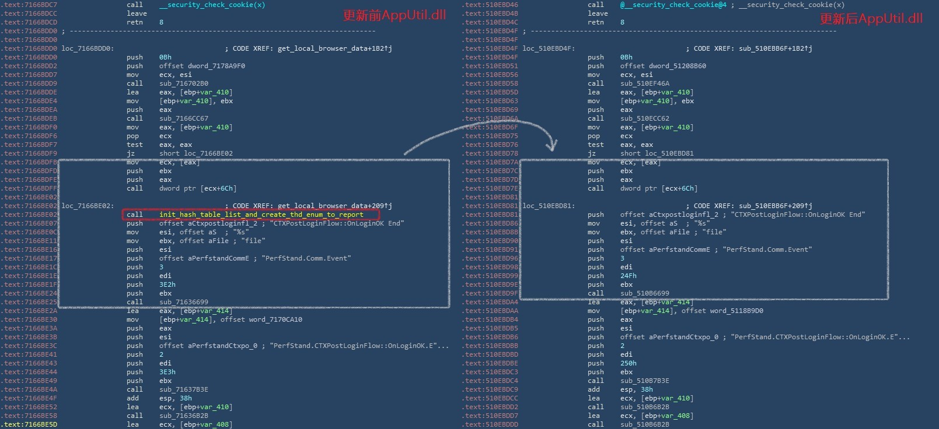
Task: Click 'short loc_510EBD81' jump target
Action: tap(657, 153)
